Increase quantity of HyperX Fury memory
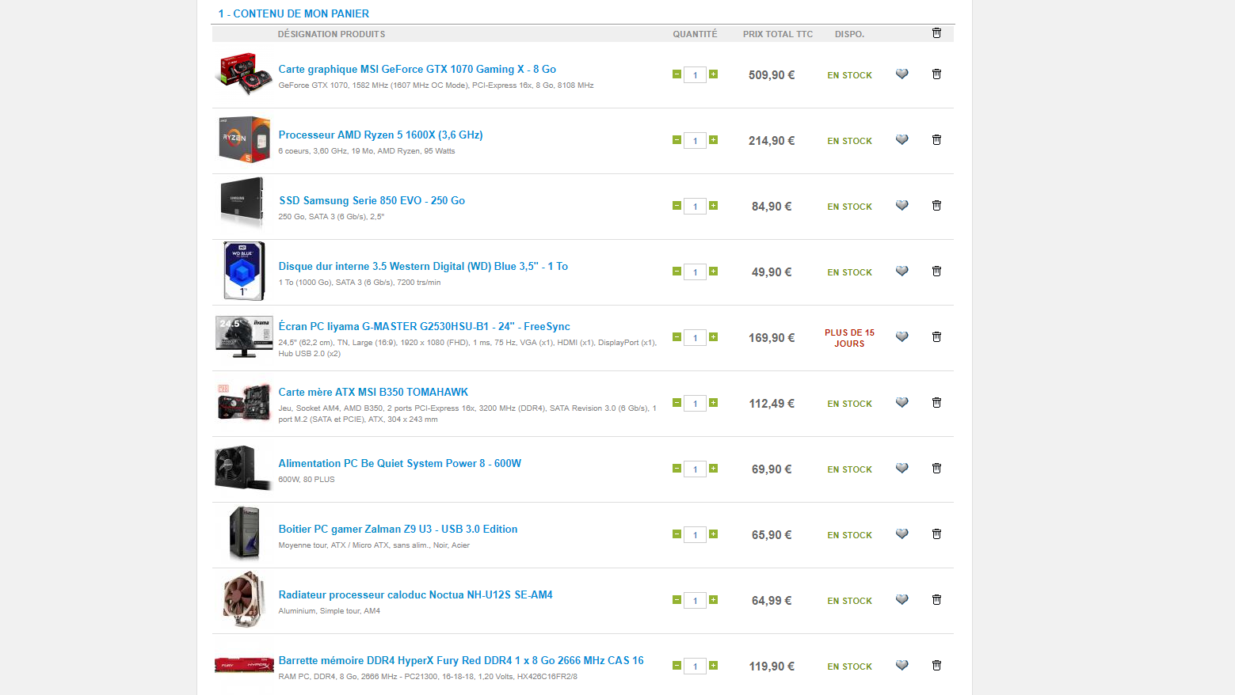 point(713,666)
